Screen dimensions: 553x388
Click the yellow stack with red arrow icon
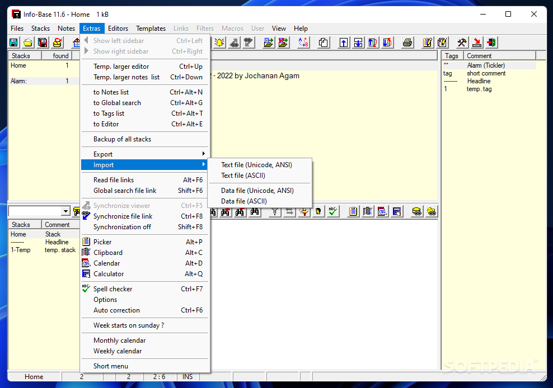[57, 42]
